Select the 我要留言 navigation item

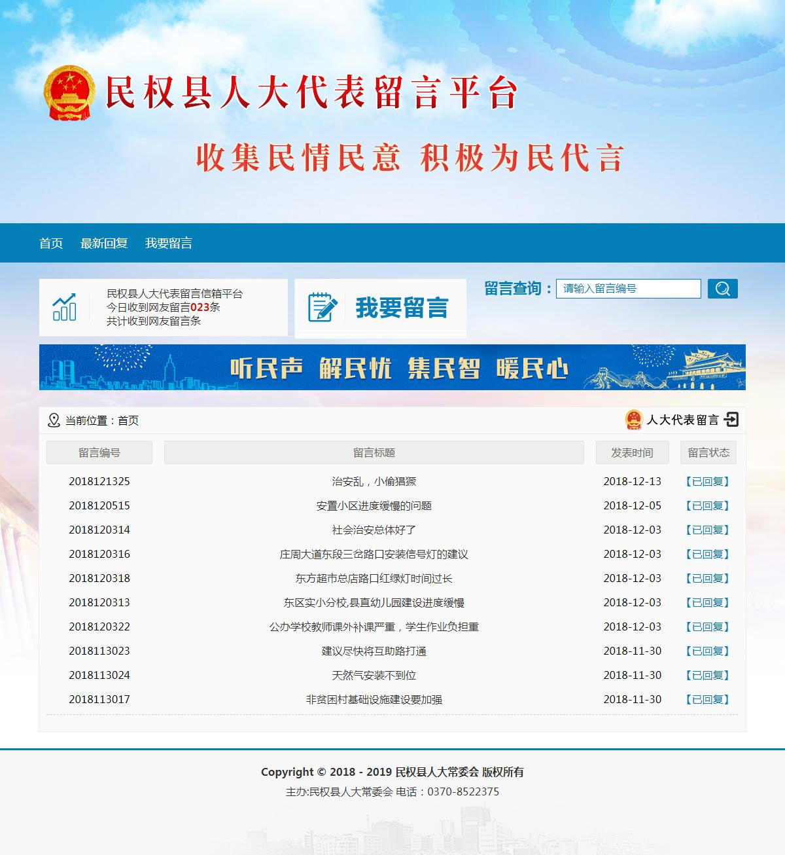pos(170,243)
